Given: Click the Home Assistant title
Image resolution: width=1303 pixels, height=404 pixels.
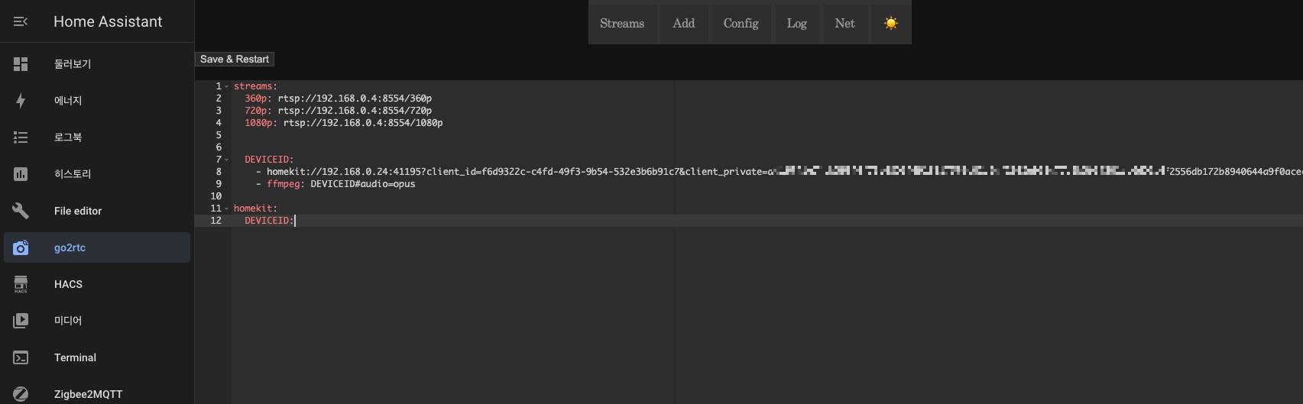Looking at the screenshot, I should point(108,21).
